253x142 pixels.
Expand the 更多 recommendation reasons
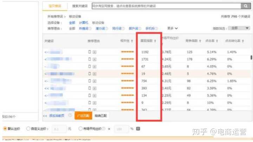pos(172,28)
